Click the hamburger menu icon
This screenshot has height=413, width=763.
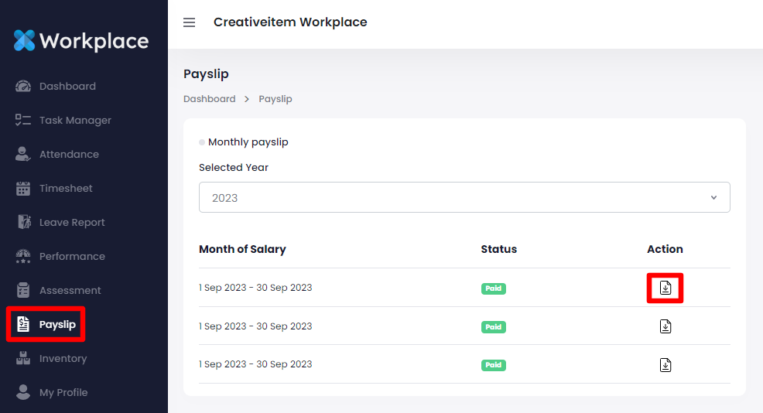pos(189,22)
